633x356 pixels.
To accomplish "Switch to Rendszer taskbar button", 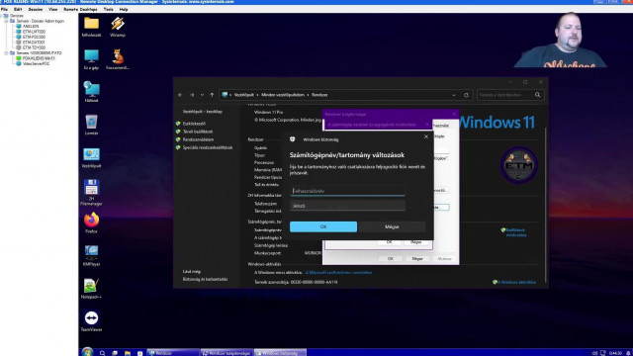I will (x=173, y=353).
